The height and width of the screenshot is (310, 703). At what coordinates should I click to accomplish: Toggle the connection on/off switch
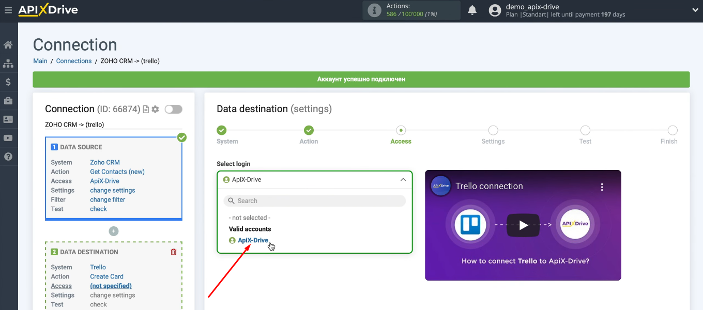click(173, 109)
